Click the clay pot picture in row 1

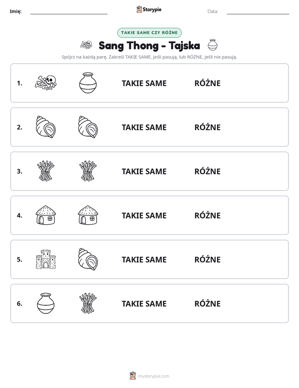(88, 83)
